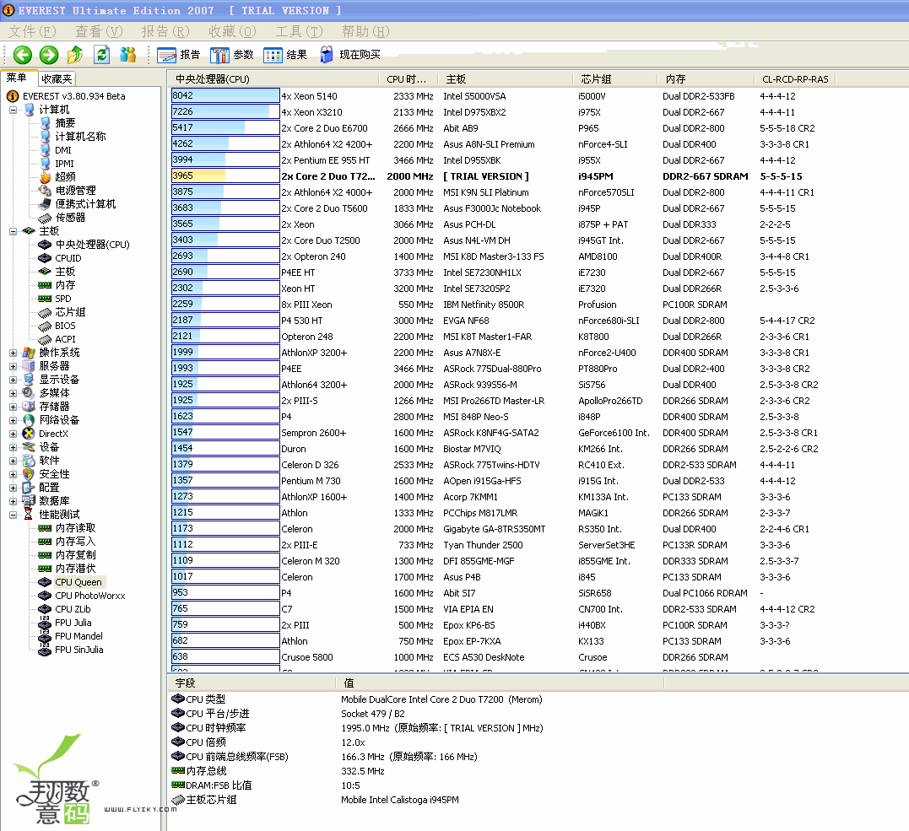909x831 pixels.
Task: Select the DirectX icon in tree
Action: point(29,434)
